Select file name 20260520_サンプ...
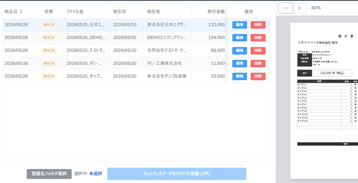This screenshot has height=183, width=358. click(x=84, y=77)
